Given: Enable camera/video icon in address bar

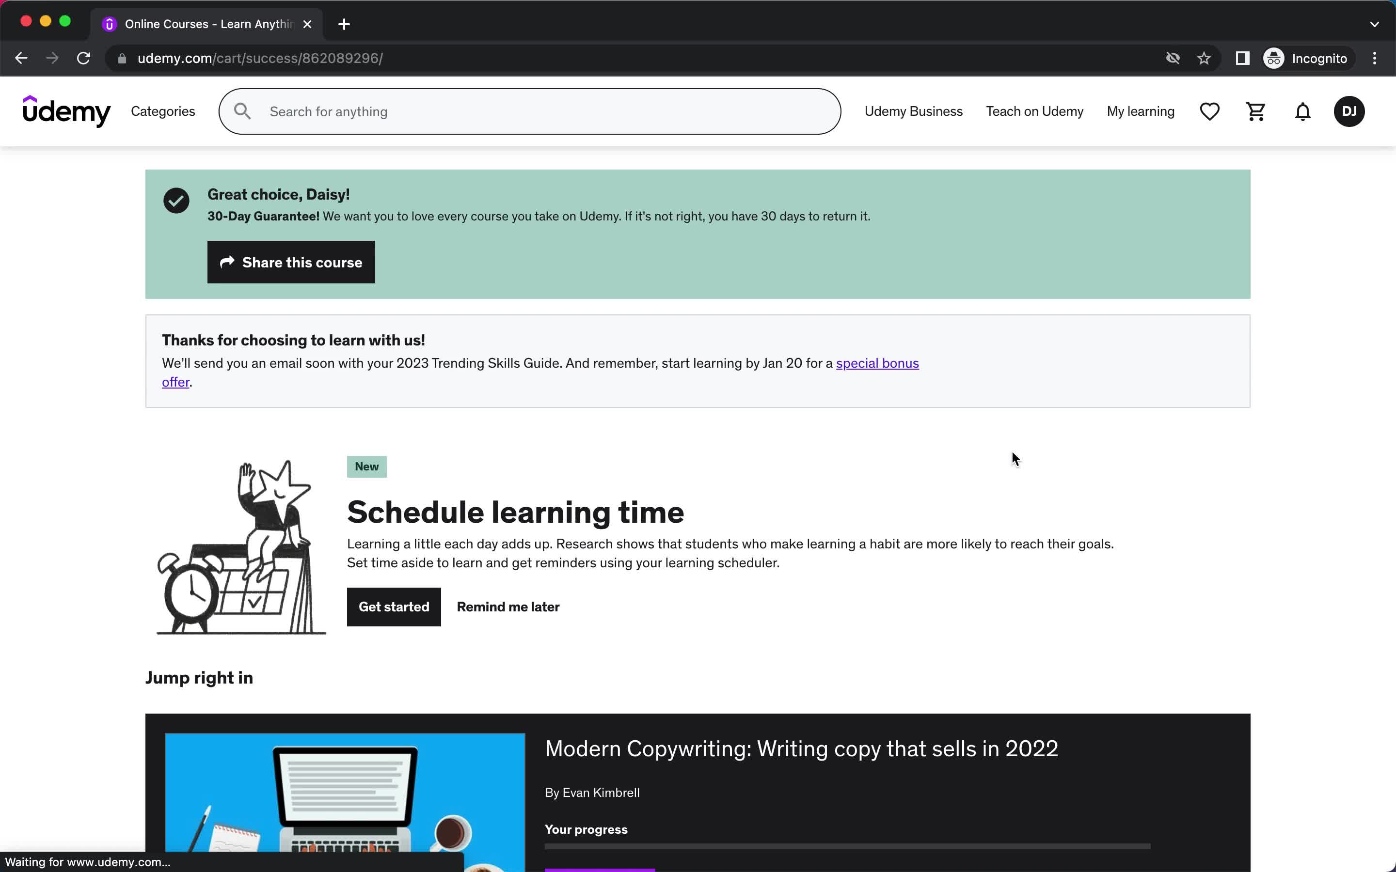Looking at the screenshot, I should coord(1172,58).
